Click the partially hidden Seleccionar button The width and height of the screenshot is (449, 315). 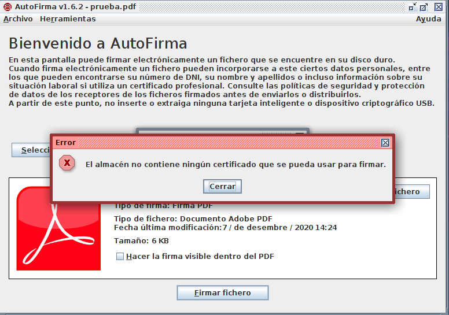(31, 150)
